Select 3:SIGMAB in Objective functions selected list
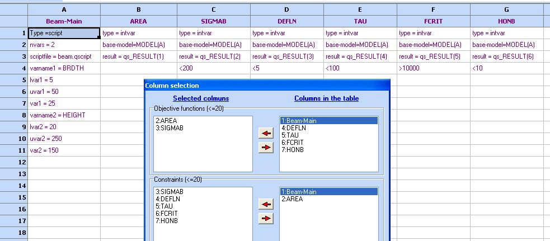 point(169,128)
